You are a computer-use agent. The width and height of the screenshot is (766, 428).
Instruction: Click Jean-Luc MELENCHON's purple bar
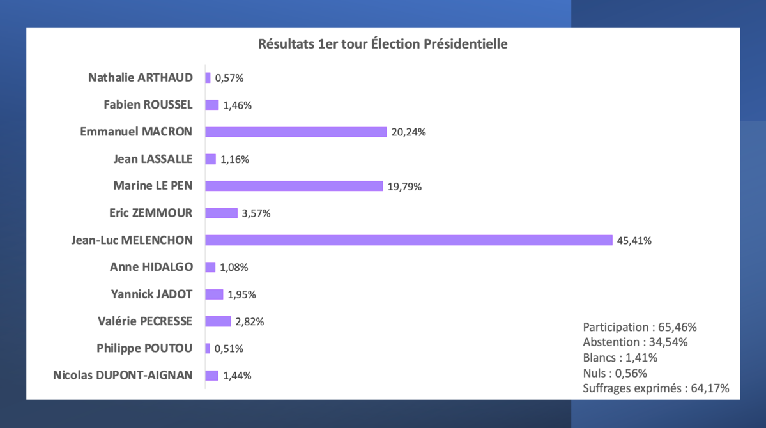[409, 240]
